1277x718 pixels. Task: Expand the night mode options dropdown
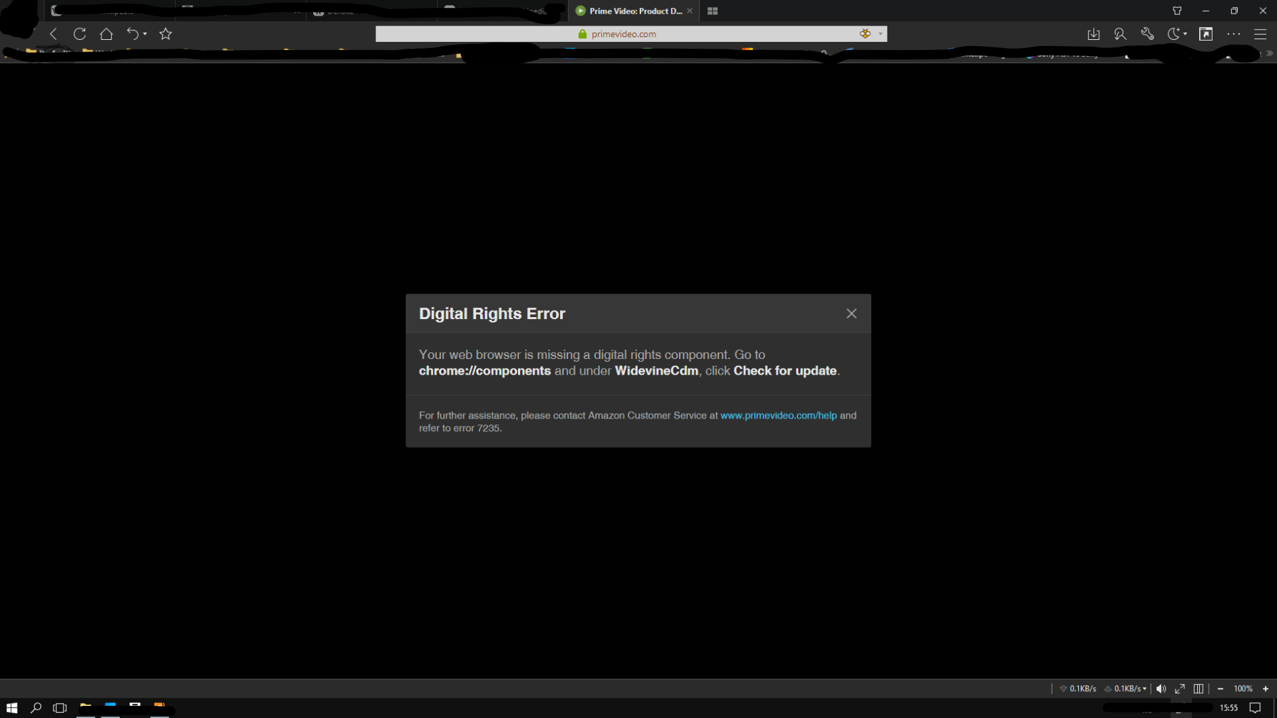tap(1186, 34)
